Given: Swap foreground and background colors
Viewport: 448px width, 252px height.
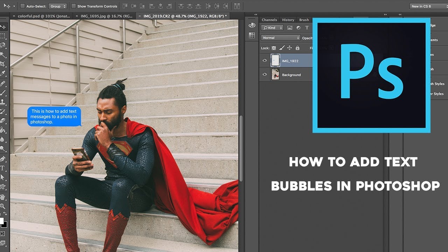Looking at the screenshot, I should 5,213.
